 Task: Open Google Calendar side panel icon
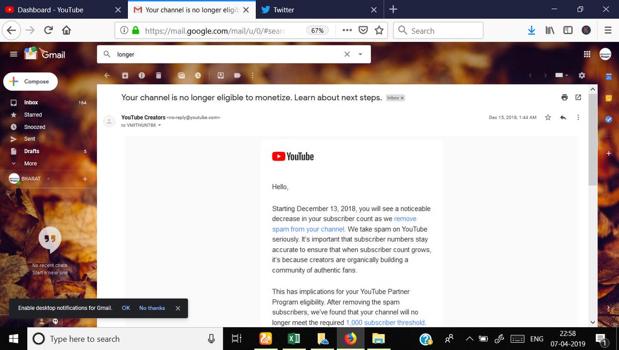[x=609, y=77]
